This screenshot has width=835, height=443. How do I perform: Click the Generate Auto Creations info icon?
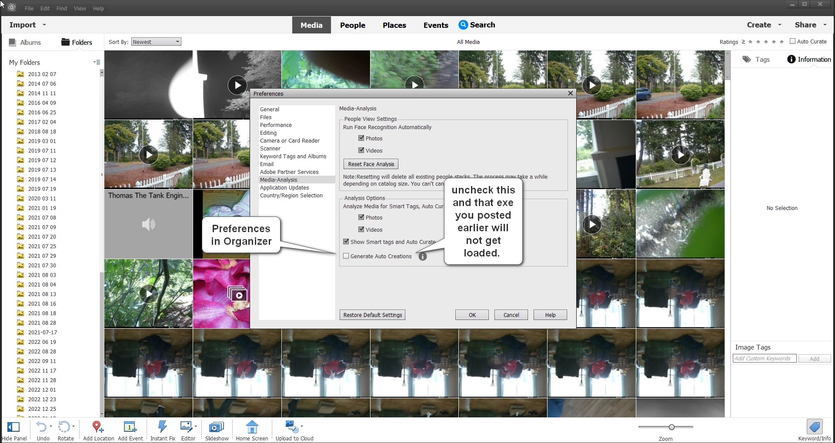coord(423,256)
